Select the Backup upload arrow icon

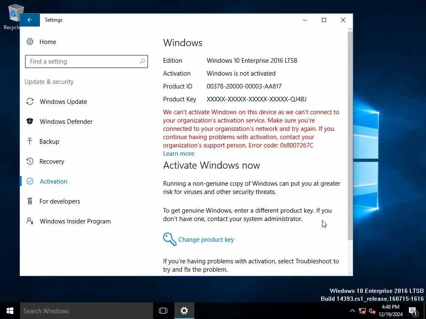[30, 141]
